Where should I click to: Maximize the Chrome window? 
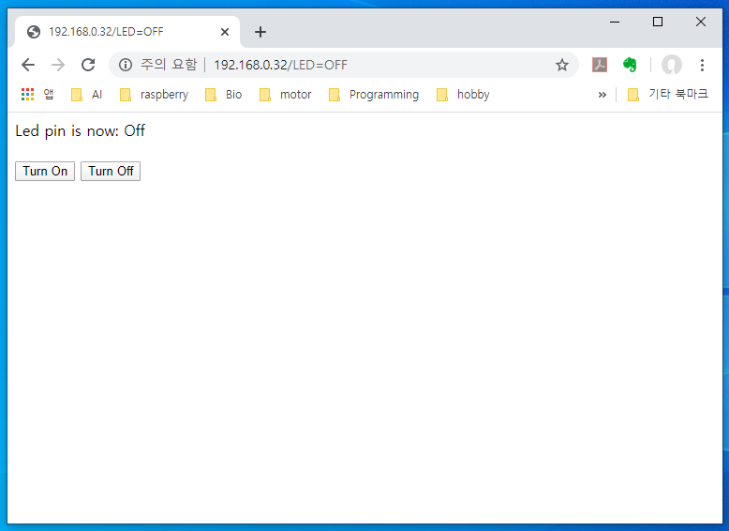(658, 22)
